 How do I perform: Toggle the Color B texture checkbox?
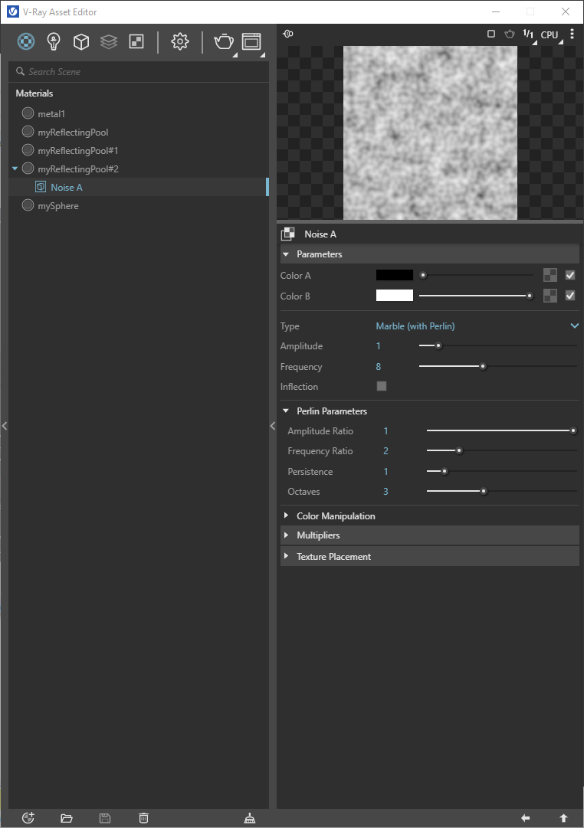569,296
